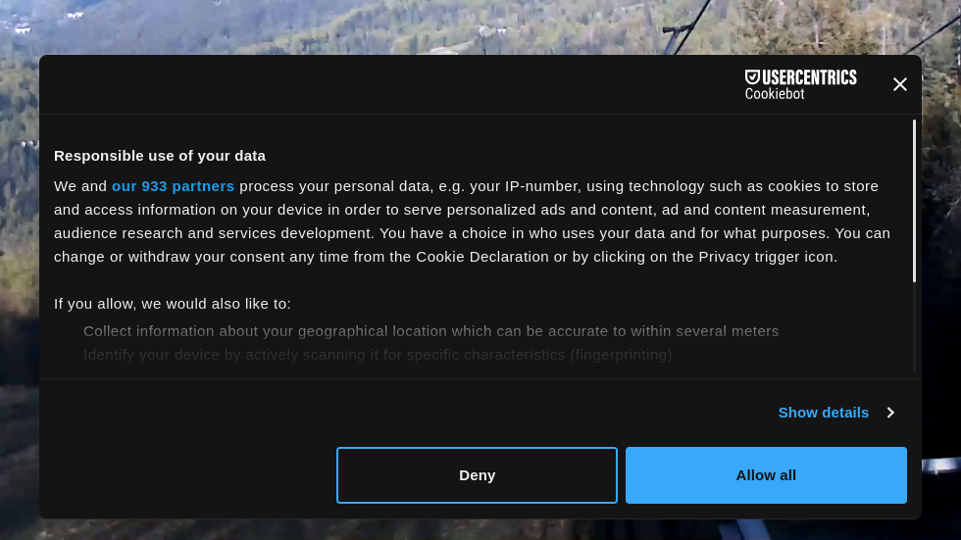Click the consent text scrollbar
The width and height of the screenshot is (961, 540).
[914, 201]
